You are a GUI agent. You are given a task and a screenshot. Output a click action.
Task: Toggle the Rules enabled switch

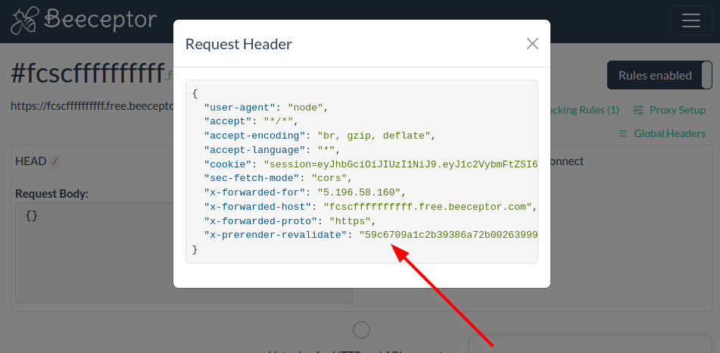click(x=659, y=76)
